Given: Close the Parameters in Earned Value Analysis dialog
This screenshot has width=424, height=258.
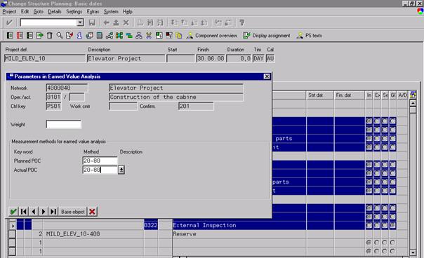Looking at the screenshot, I should pyautogui.click(x=267, y=76).
